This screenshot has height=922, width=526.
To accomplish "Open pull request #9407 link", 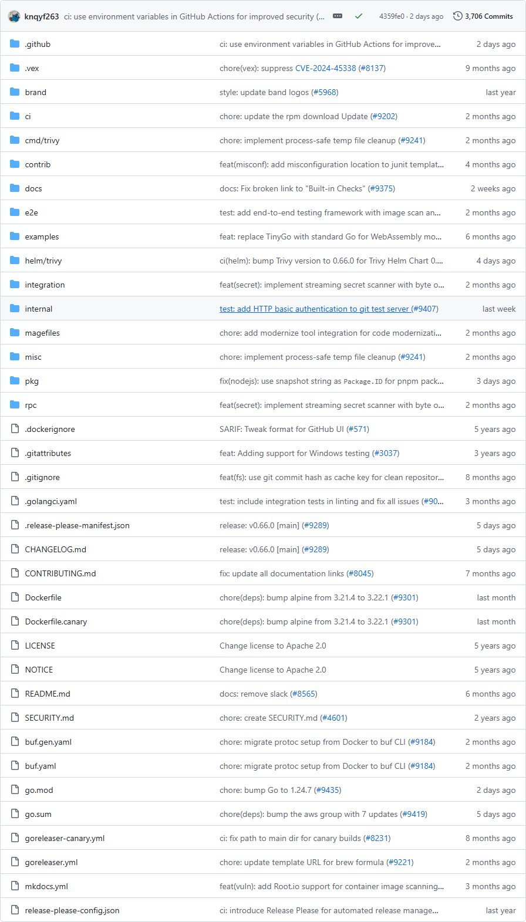I will 425,309.
